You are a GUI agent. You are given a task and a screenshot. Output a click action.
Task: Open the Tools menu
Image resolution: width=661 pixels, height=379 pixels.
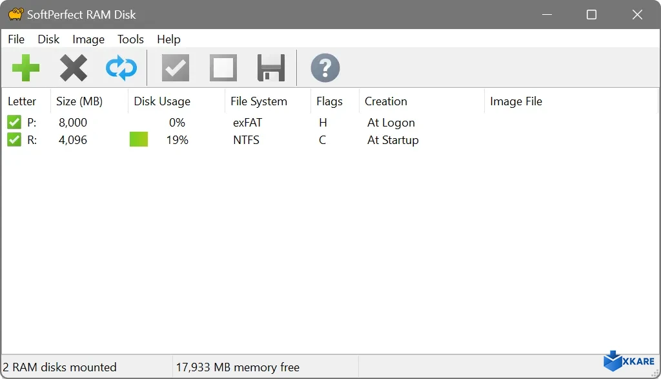[x=130, y=39]
